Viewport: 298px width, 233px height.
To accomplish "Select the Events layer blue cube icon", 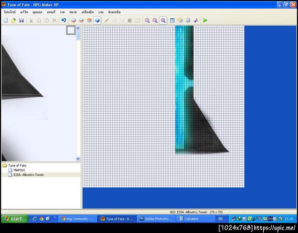I will [97, 20].
